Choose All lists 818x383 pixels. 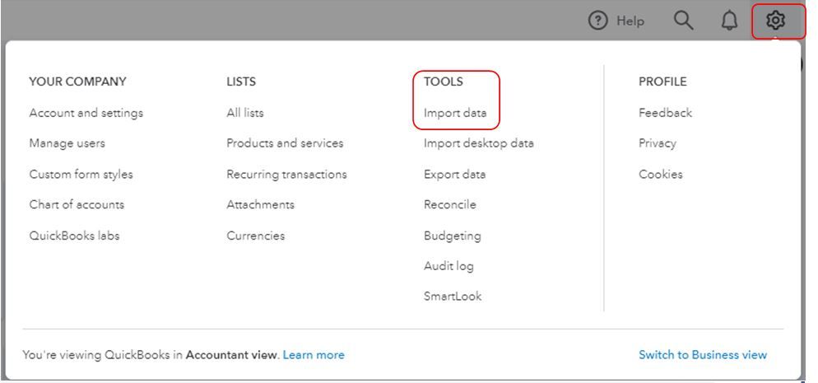(x=245, y=113)
